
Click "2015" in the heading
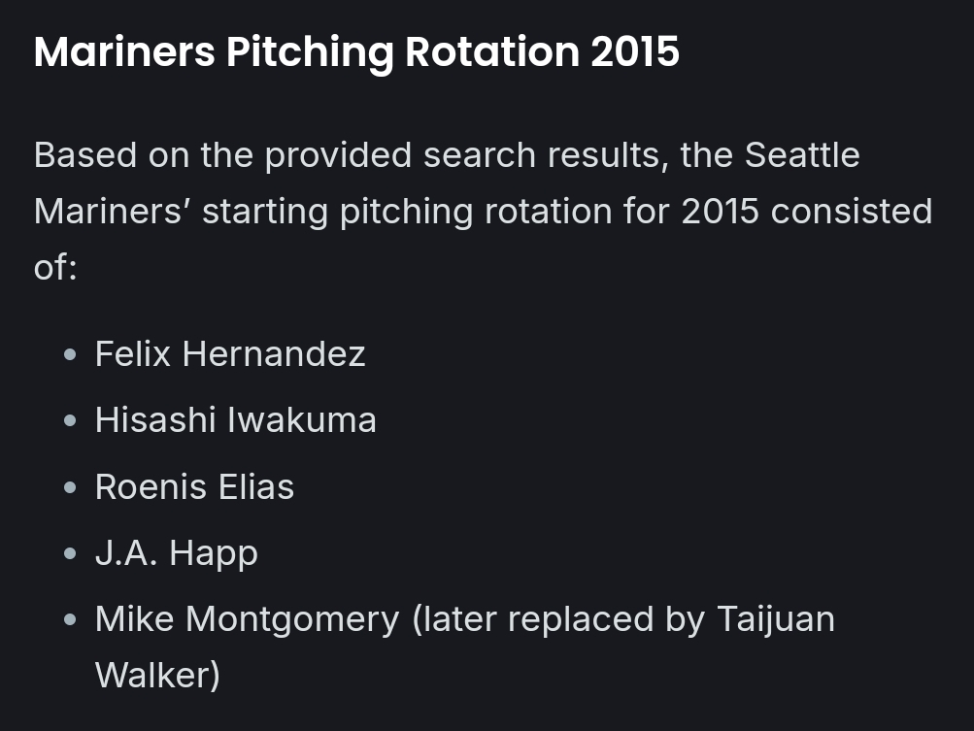click(x=635, y=51)
